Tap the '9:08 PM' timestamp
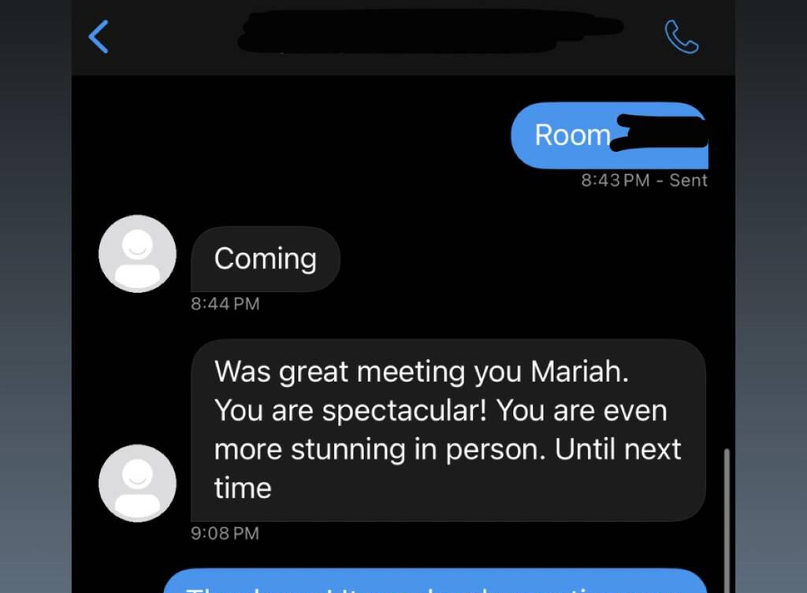 coord(225,533)
